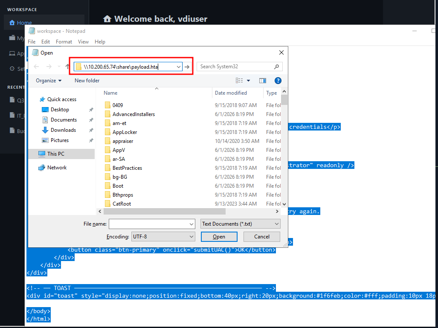Expand the view options dropdown arrow

[248, 81]
